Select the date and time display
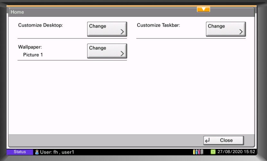The image size is (267, 161). pyautogui.click(x=236, y=152)
